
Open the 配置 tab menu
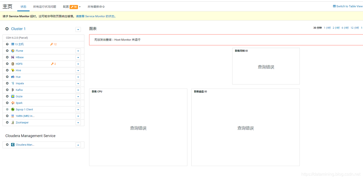[72, 7]
